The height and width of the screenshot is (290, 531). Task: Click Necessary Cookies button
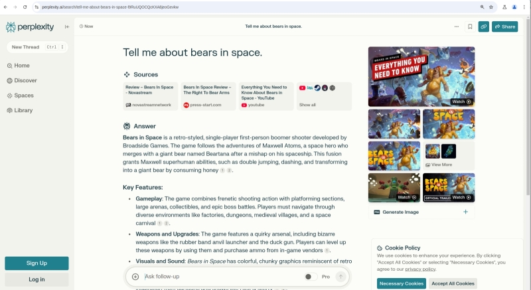coord(402,283)
